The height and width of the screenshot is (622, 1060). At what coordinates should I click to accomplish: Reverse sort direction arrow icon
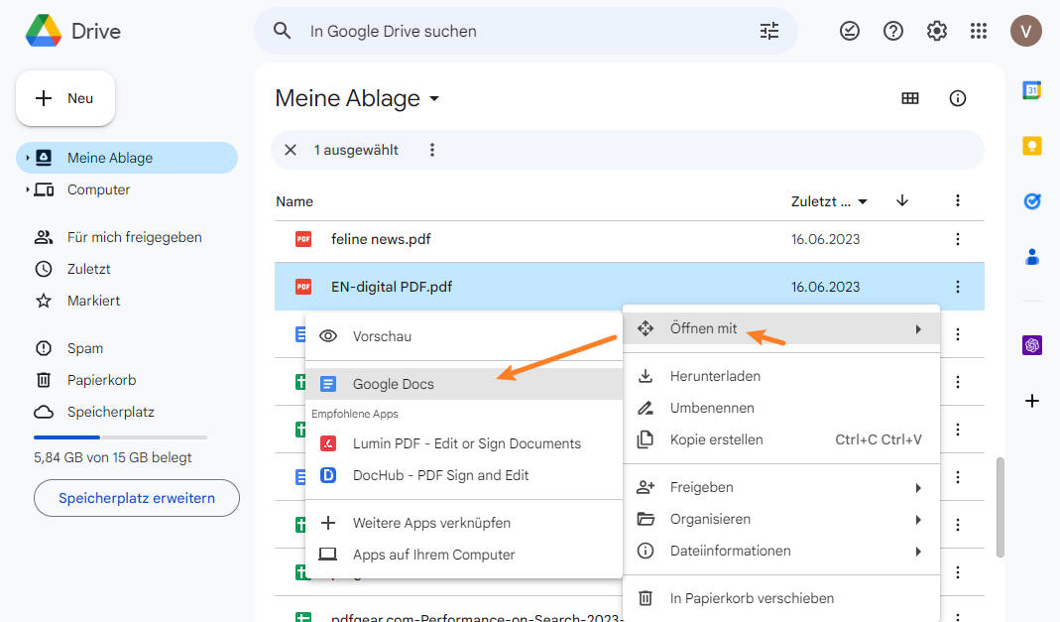coord(901,200)
